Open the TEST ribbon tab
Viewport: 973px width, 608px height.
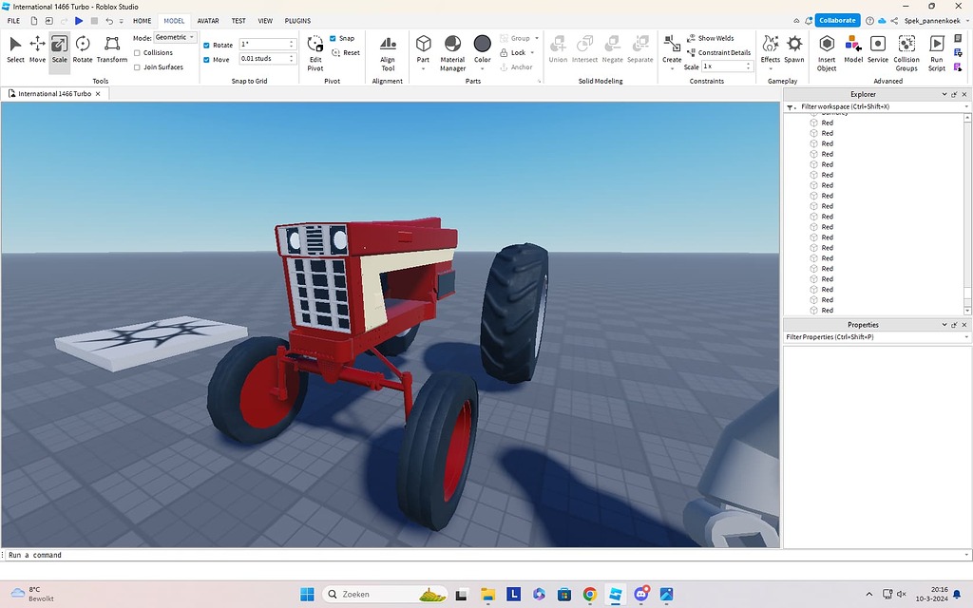click(x=238, y=20)
